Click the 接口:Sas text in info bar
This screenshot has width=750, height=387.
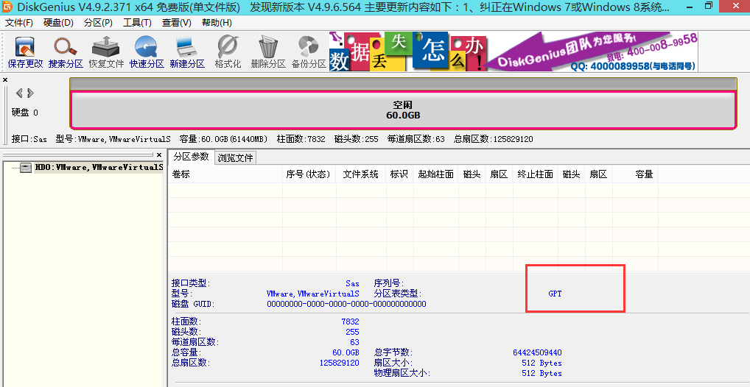tap(29, 139)
